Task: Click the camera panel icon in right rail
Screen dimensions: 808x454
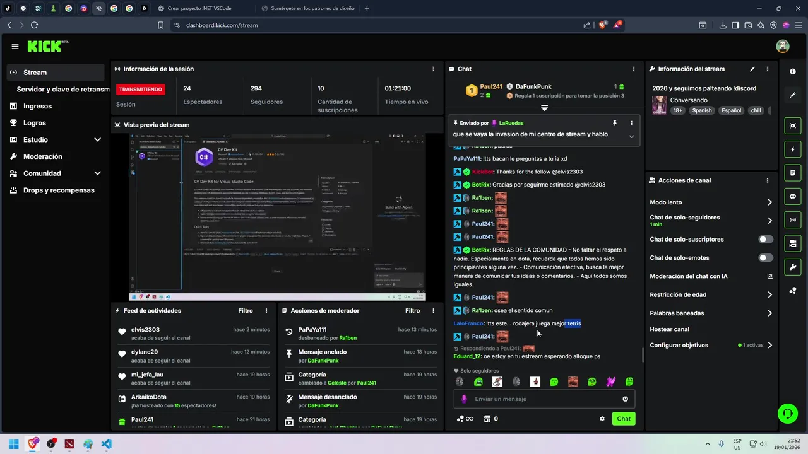Action: point(793,243)
